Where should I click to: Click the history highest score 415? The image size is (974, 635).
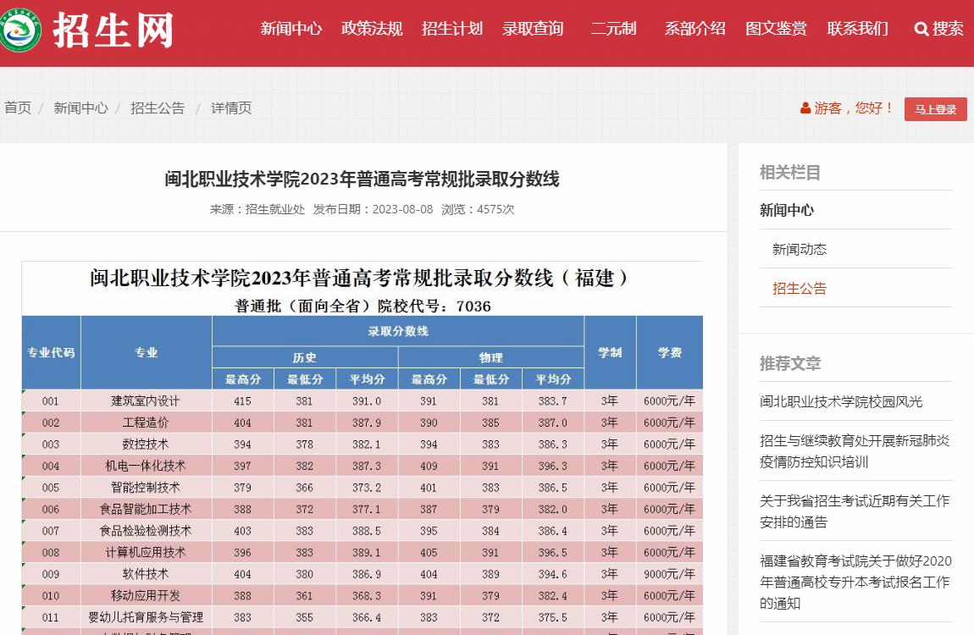point(243,401)
